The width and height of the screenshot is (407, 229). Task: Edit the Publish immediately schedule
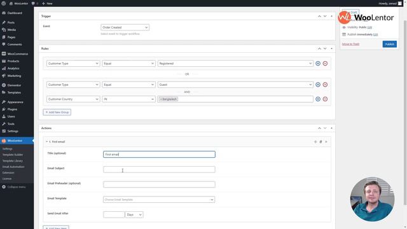pyautogui.click(x=375, y=34)
